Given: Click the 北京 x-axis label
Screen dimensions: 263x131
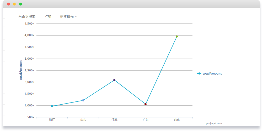Looking at the screenshot, I should [x=177, y=120].
